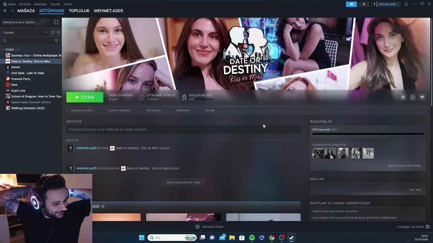Image resolution: width=433 pixels, height=243 pixels.
Task: Click the activity comment input field
Action: [183, 129]
